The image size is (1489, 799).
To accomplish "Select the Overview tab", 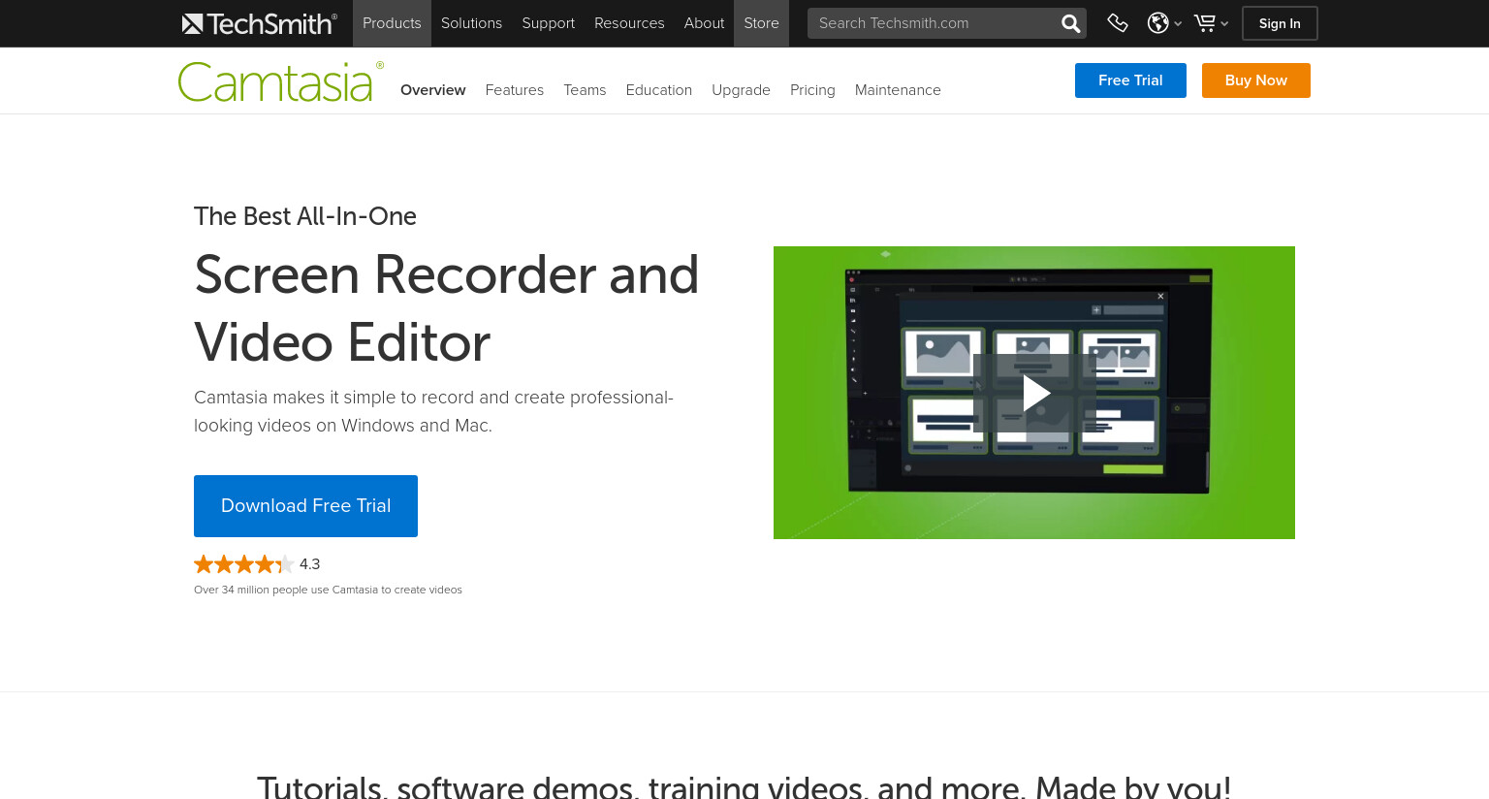I will [x=432, y=90].
